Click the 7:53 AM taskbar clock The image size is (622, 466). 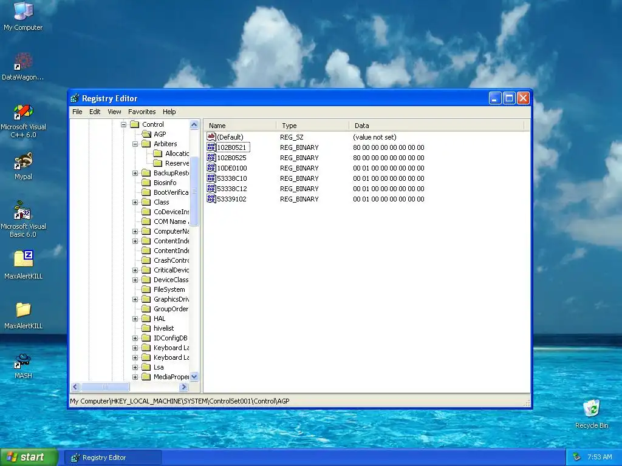600,457
